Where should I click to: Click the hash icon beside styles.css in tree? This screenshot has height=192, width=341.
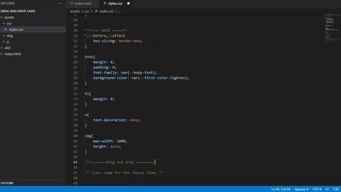(6, 29)
